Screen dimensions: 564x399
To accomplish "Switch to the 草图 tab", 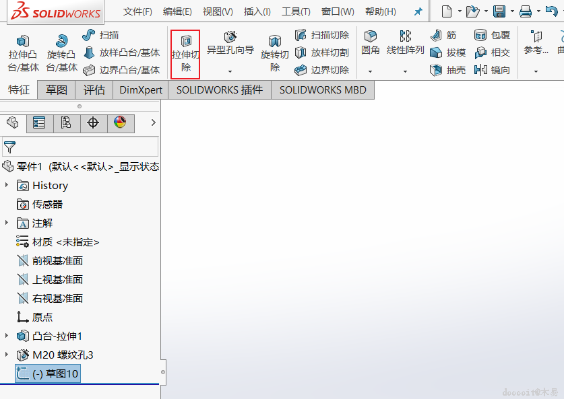I will tap(57, 89).
